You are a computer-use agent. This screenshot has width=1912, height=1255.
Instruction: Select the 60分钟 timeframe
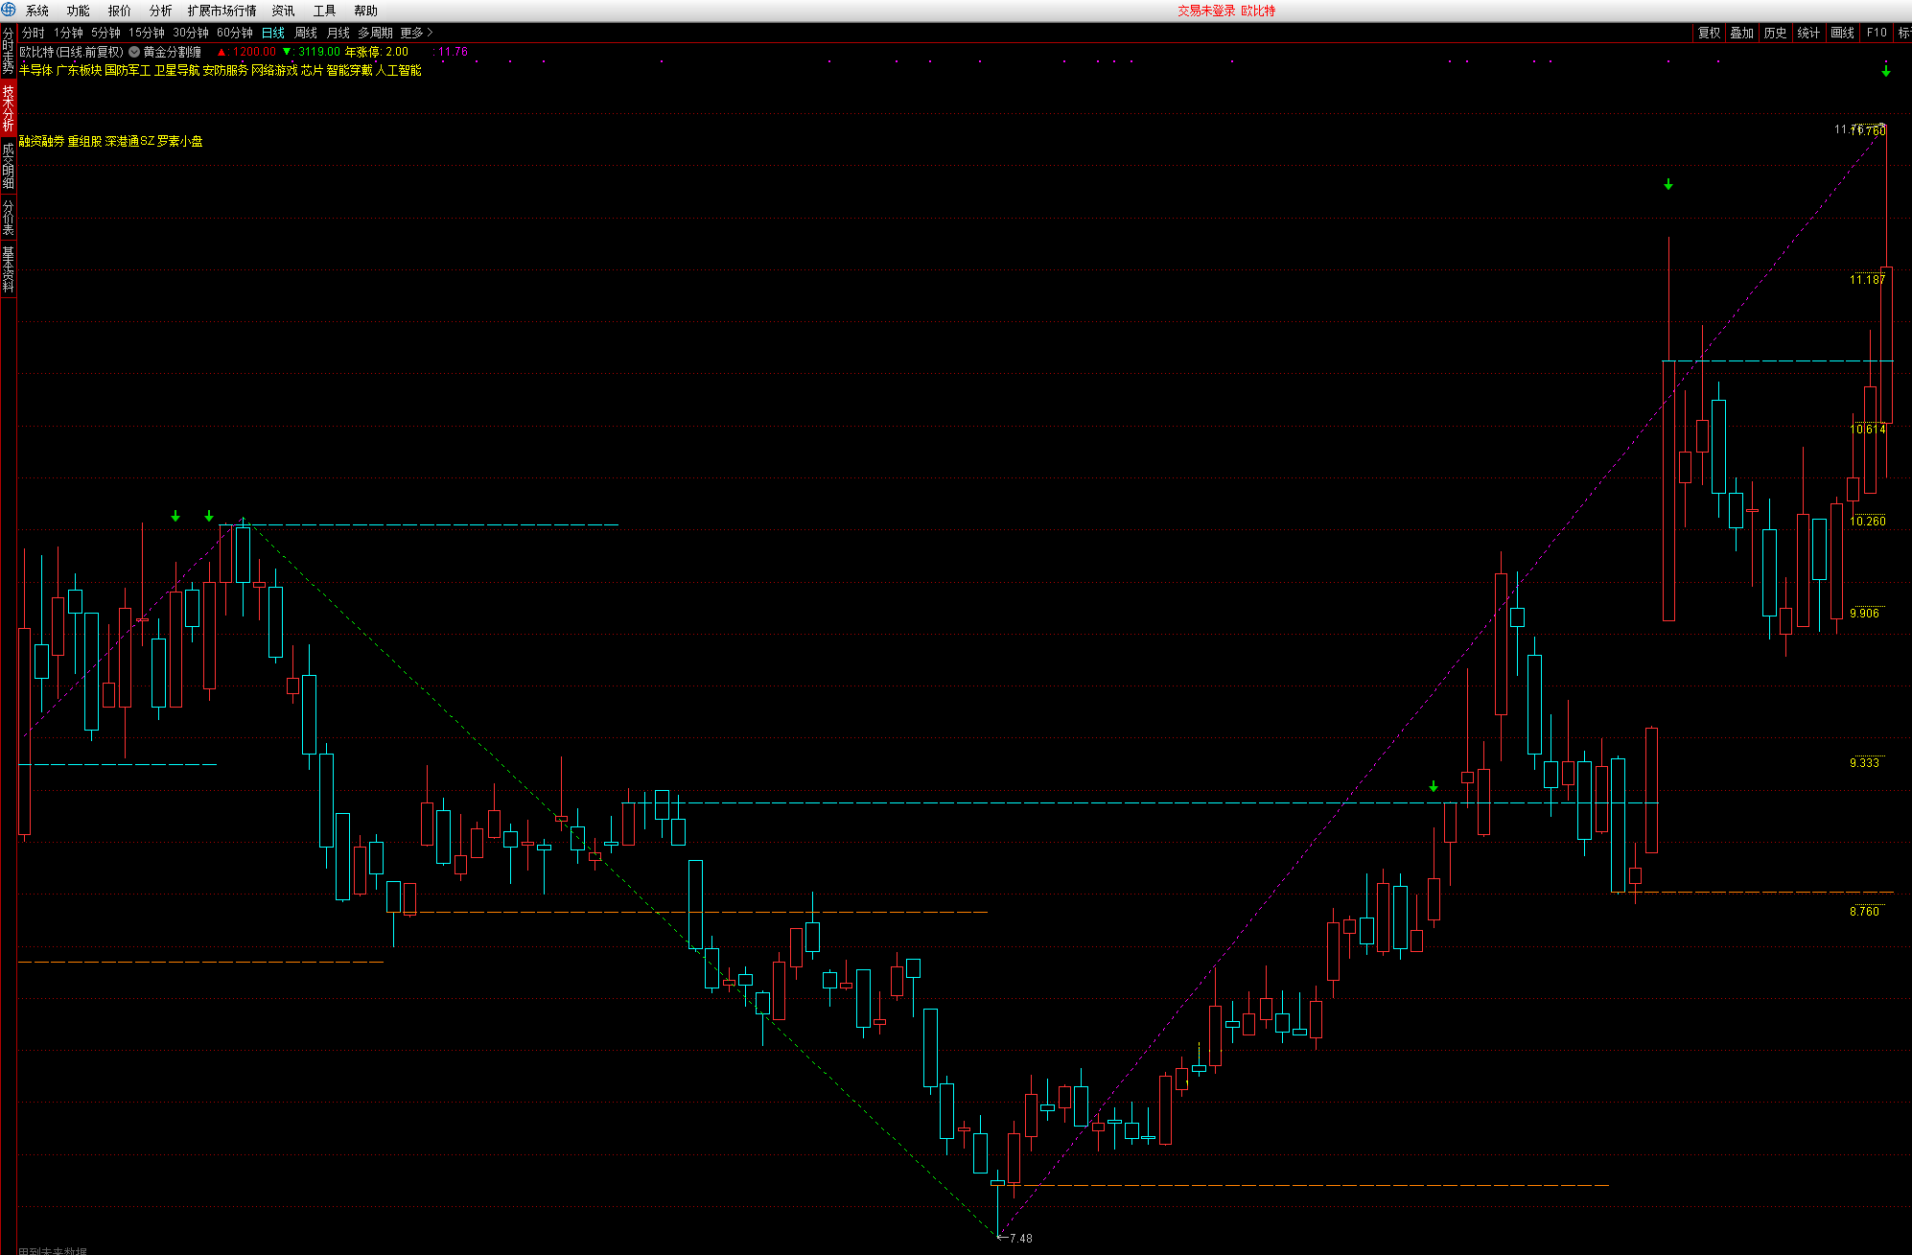click(235, 33)
